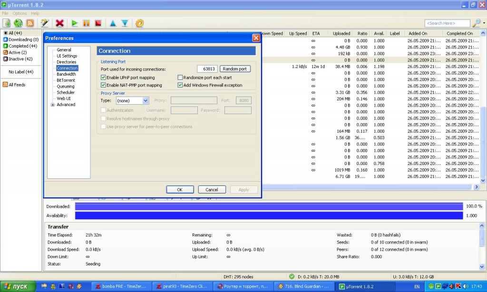
Task: Click the Create New Torrent wand icon
Action: tap(45, 23)
